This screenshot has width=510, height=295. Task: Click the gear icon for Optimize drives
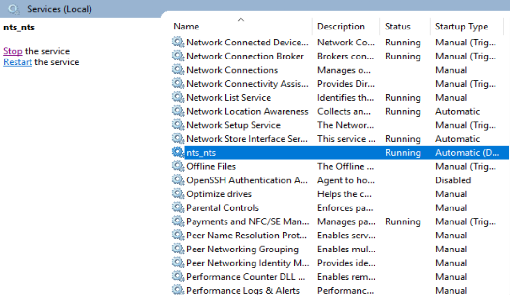178,194
